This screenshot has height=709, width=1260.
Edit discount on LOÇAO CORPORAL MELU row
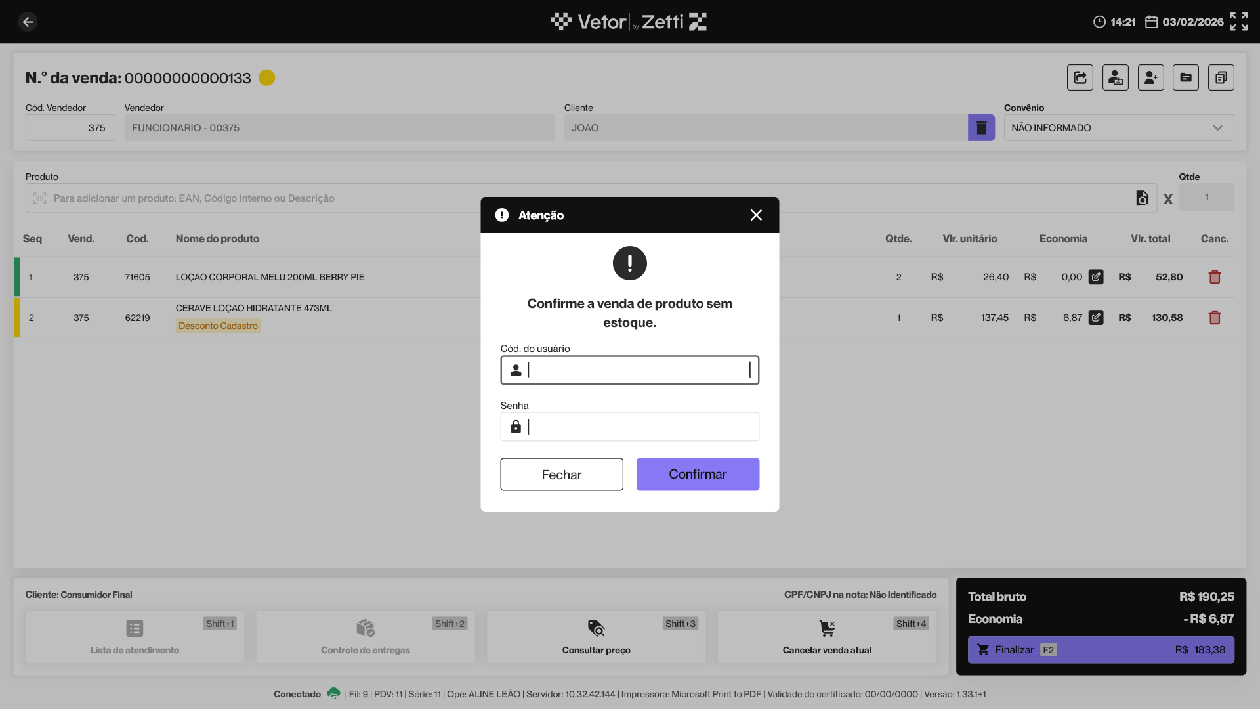click(x=1096, y=277)
